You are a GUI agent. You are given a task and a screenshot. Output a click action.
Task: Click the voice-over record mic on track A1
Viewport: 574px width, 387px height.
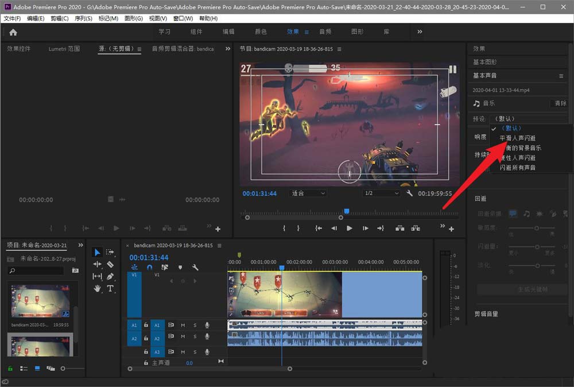point(207,325)
